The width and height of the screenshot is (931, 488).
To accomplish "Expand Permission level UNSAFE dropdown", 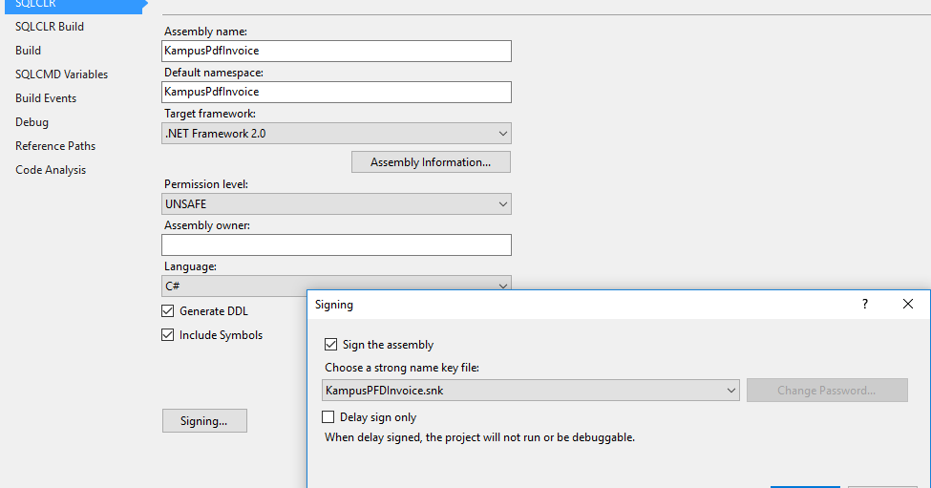I will (x=336, y=204).
